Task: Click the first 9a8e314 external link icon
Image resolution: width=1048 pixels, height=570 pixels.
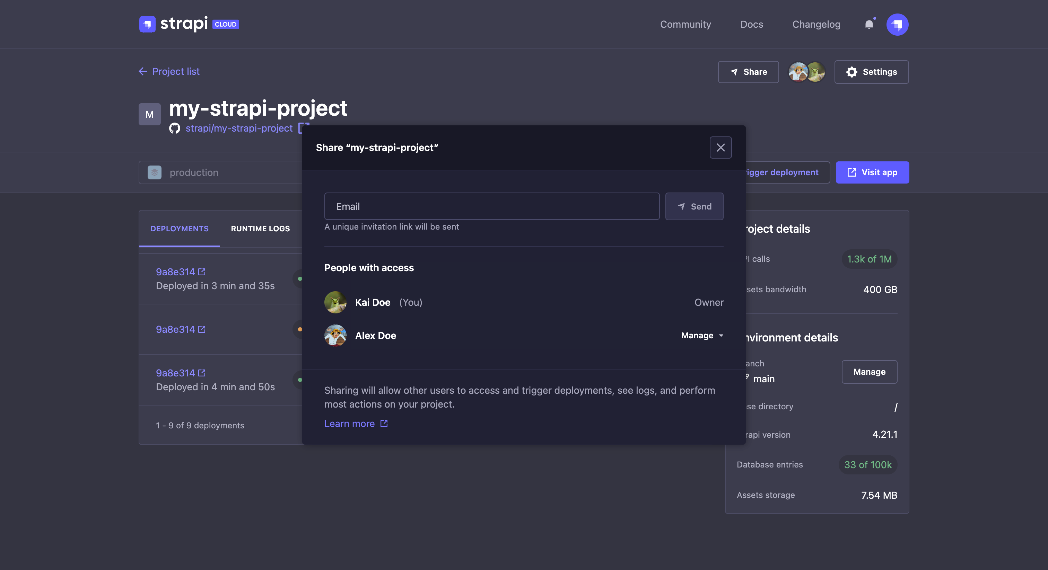Action: tap(202, 271)
